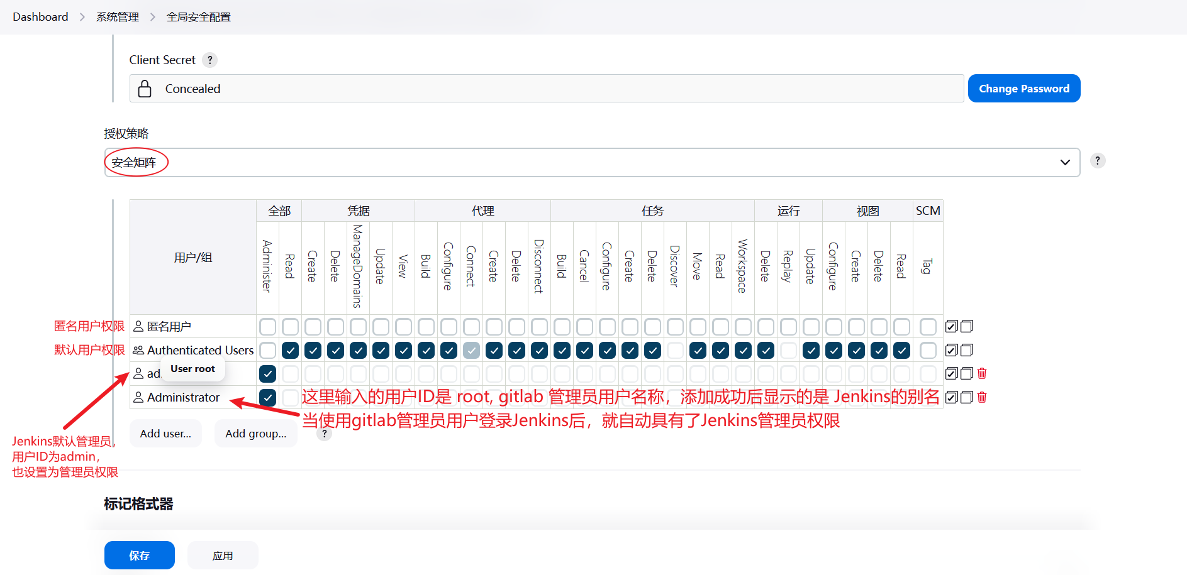The image size is (1187, 575).
Task: Click the Change Password button
Action: 1024,89
